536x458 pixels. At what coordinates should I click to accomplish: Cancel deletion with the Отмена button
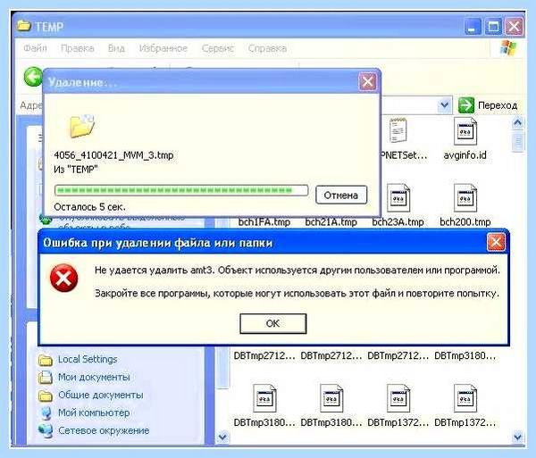click(x=341, y=195)
